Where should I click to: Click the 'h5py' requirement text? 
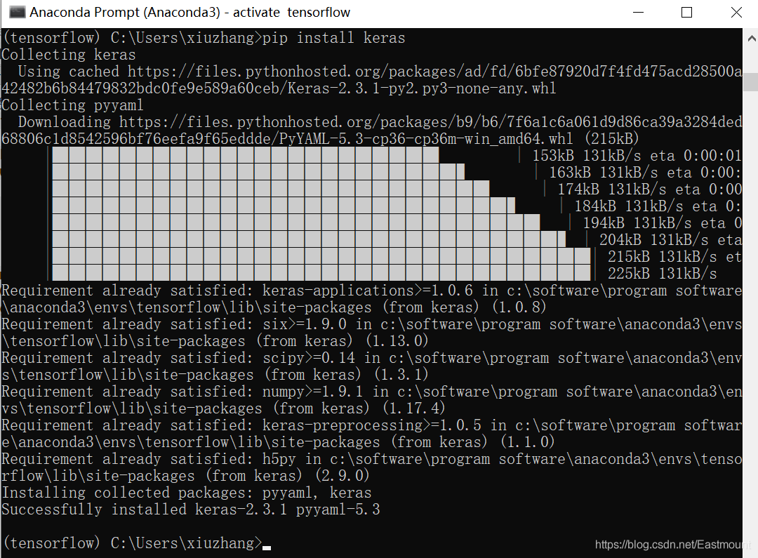click(x=279, y=459)
